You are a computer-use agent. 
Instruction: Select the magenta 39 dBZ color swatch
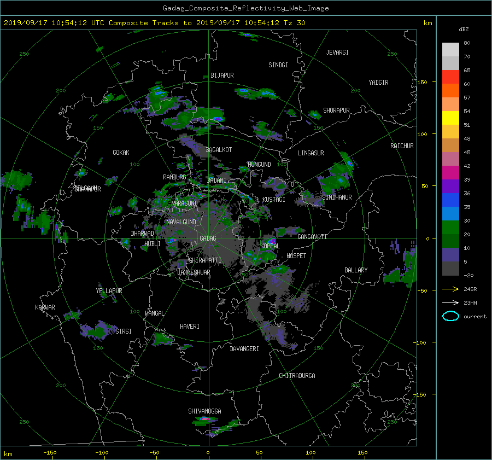450,172
